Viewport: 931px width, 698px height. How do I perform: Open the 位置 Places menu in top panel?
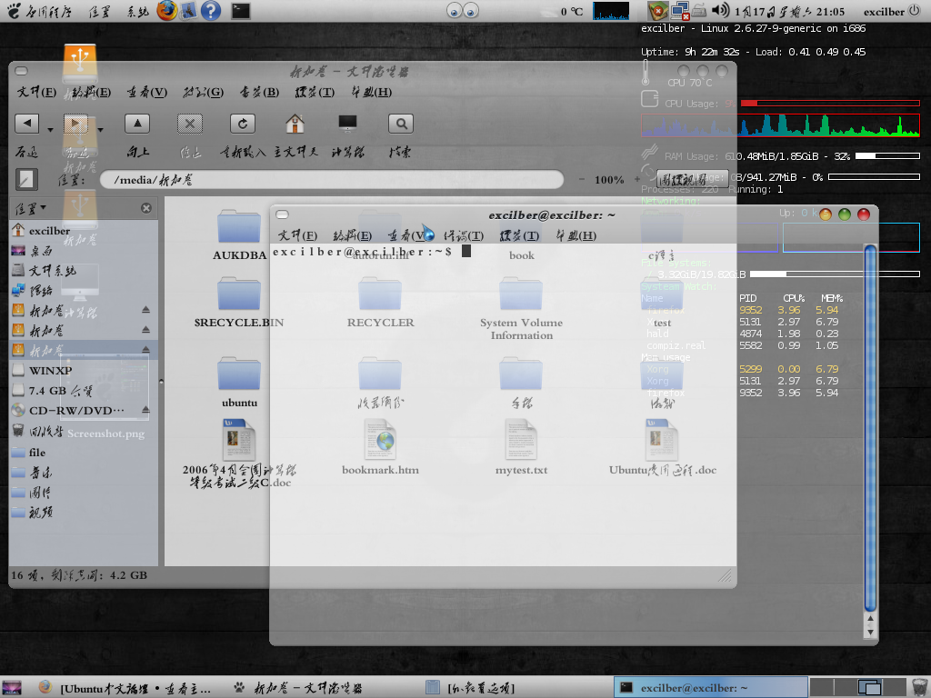(99, 11)
